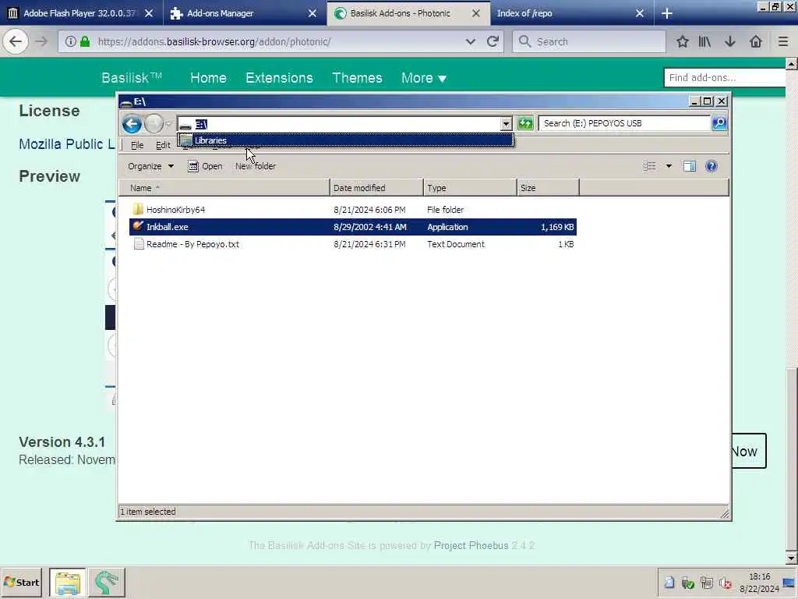
Task: Sort by Date modified column
Action: [376, 188]
